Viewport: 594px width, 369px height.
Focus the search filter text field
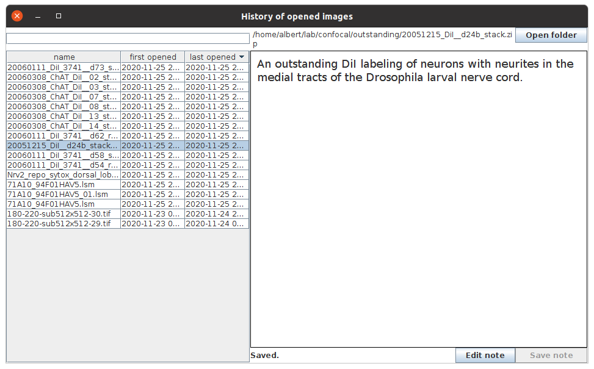tap(128, 39)
